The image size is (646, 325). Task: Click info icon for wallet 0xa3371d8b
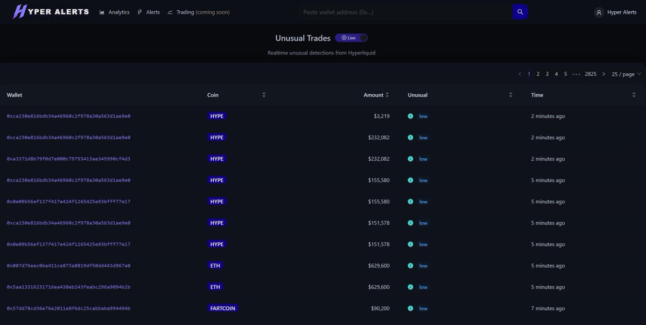click(410, 159)
